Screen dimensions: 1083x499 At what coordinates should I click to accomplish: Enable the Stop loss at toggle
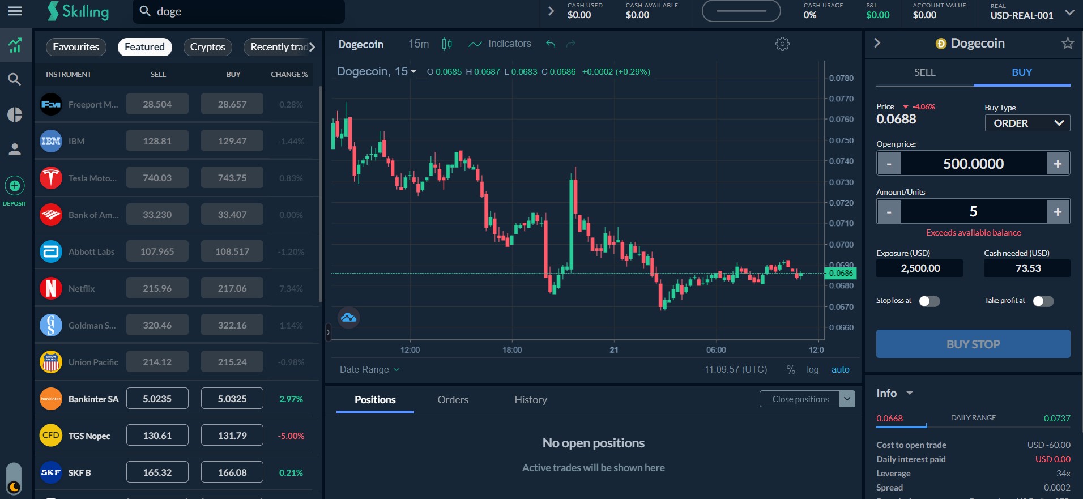click(929, 301)
